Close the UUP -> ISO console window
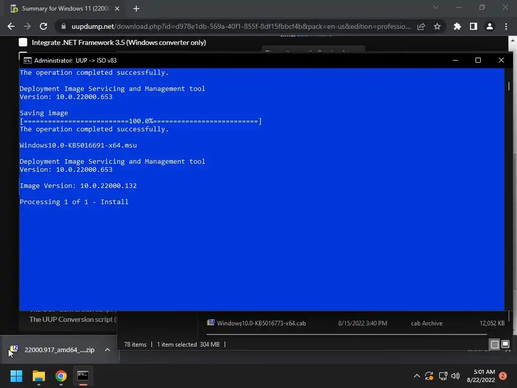 tap(501, 60)
